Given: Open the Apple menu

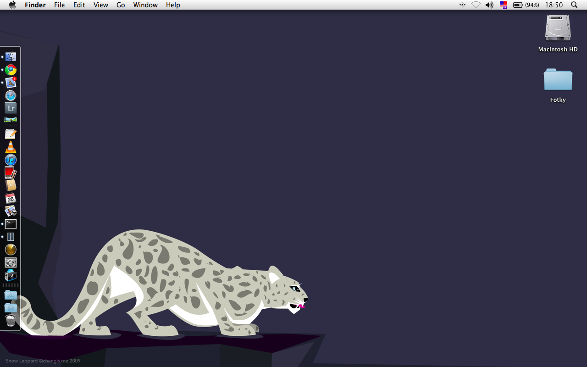Looking at the screenshot, I should [x=12, y=5].
